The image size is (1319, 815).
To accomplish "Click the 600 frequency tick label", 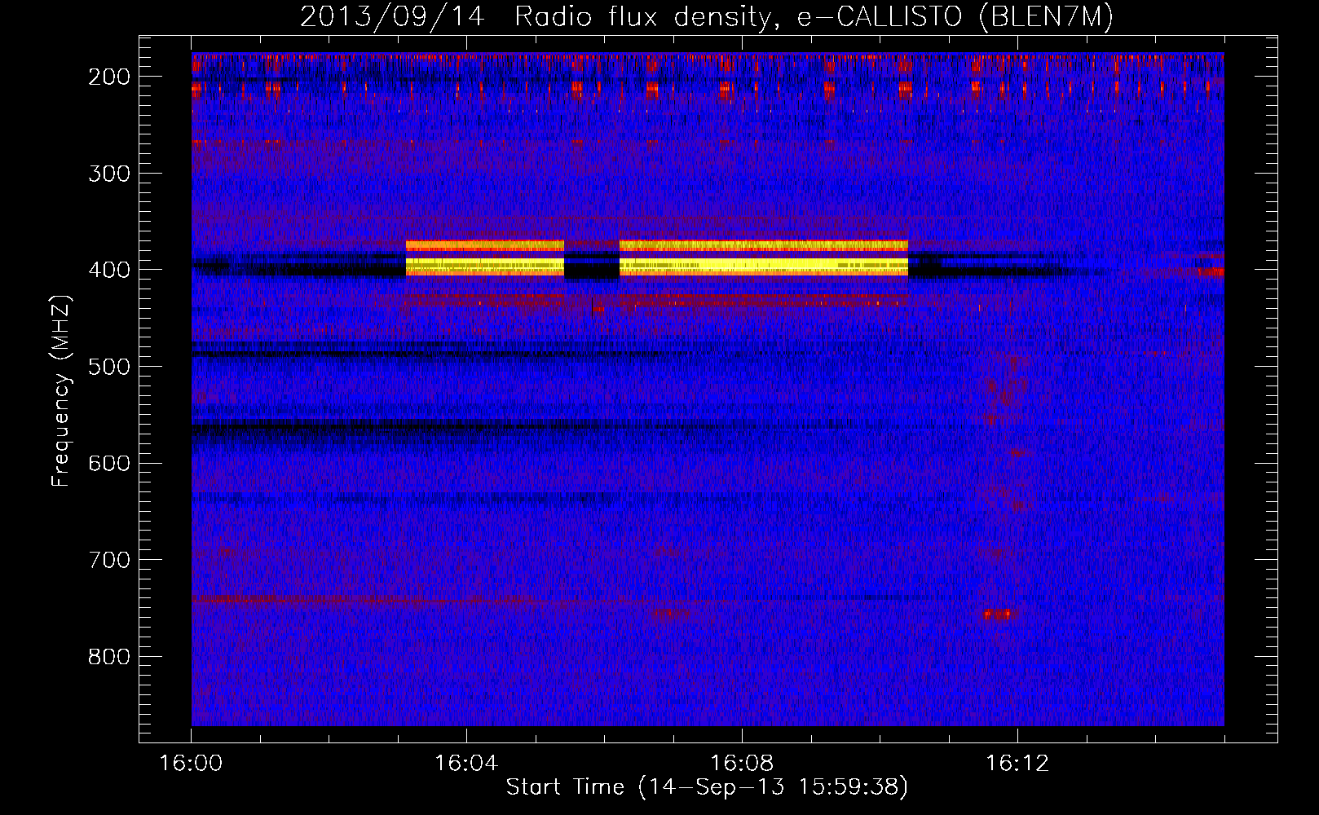I will pyautogui.click(x=108, y=463).
